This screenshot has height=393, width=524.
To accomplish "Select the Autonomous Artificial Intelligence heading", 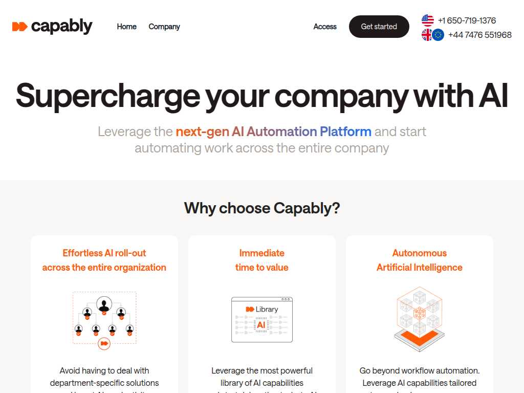I will coord(420,260).
